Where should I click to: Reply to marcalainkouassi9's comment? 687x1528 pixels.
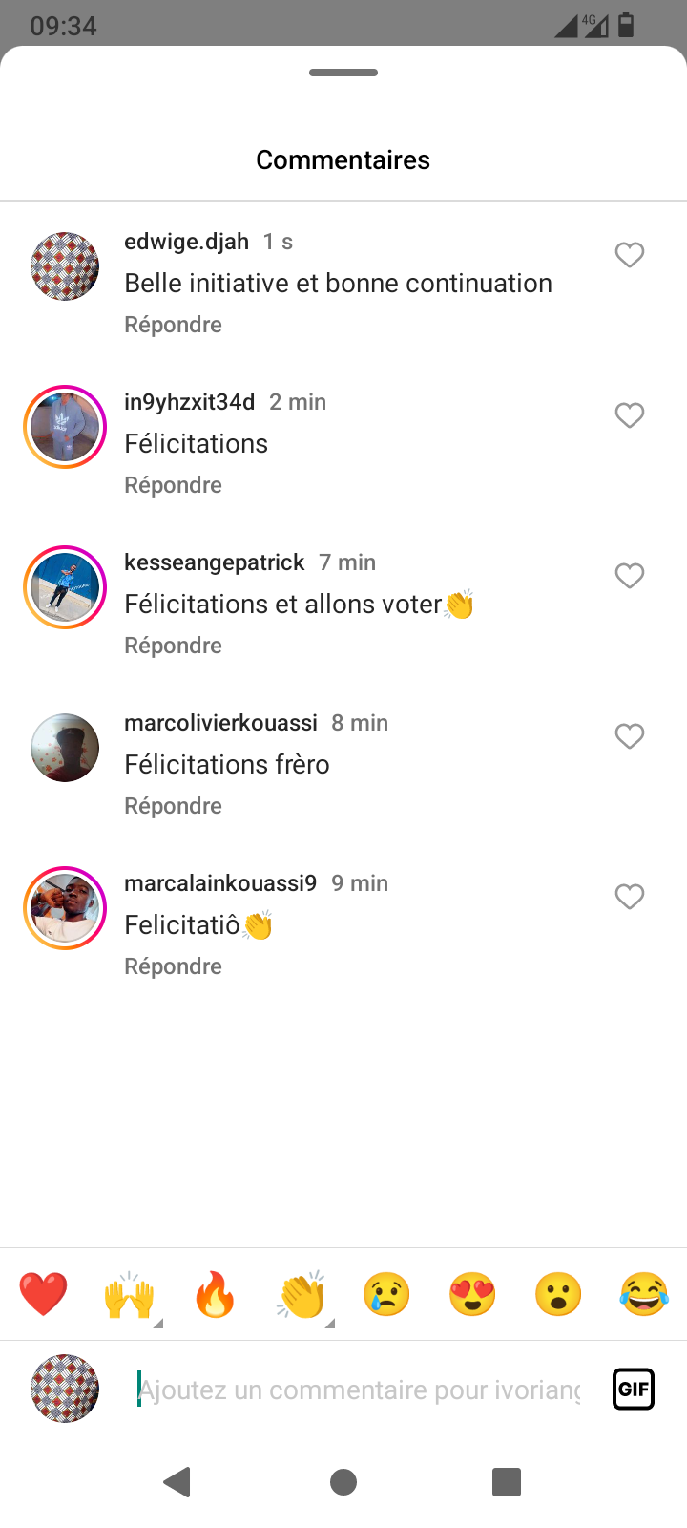click(x=173, y=966)
